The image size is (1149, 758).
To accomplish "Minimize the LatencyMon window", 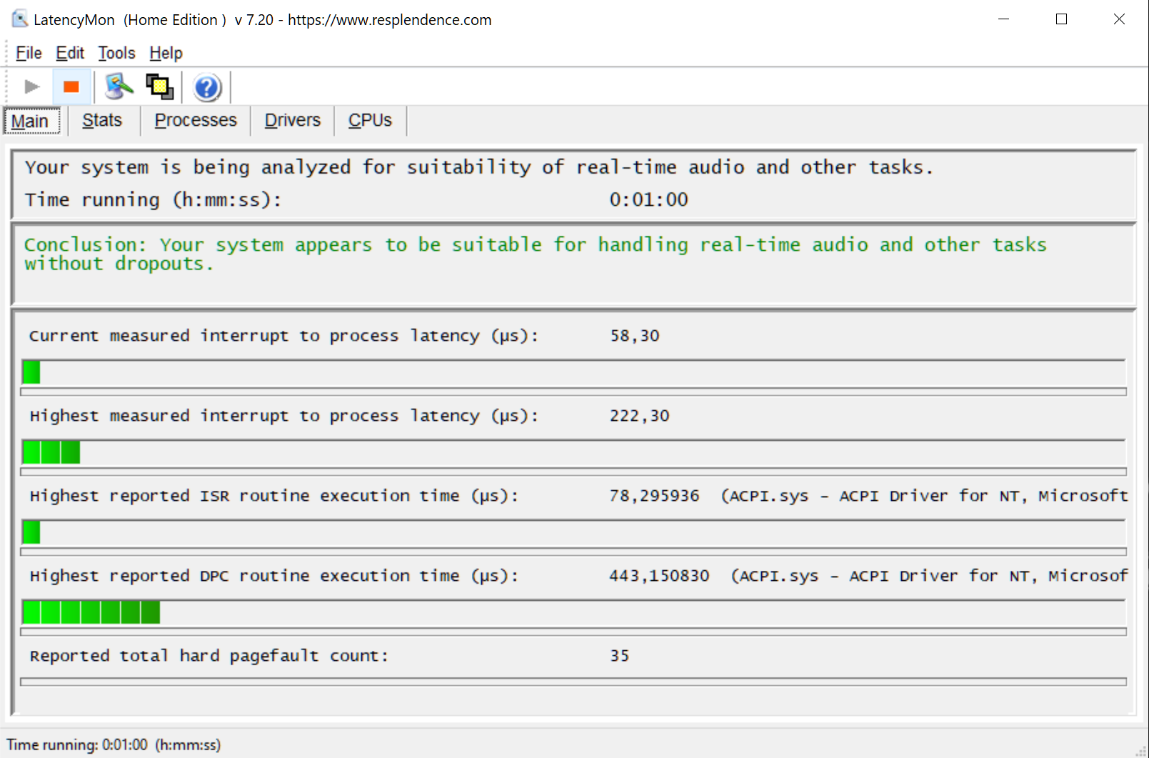I will (x=1003, y=19).
